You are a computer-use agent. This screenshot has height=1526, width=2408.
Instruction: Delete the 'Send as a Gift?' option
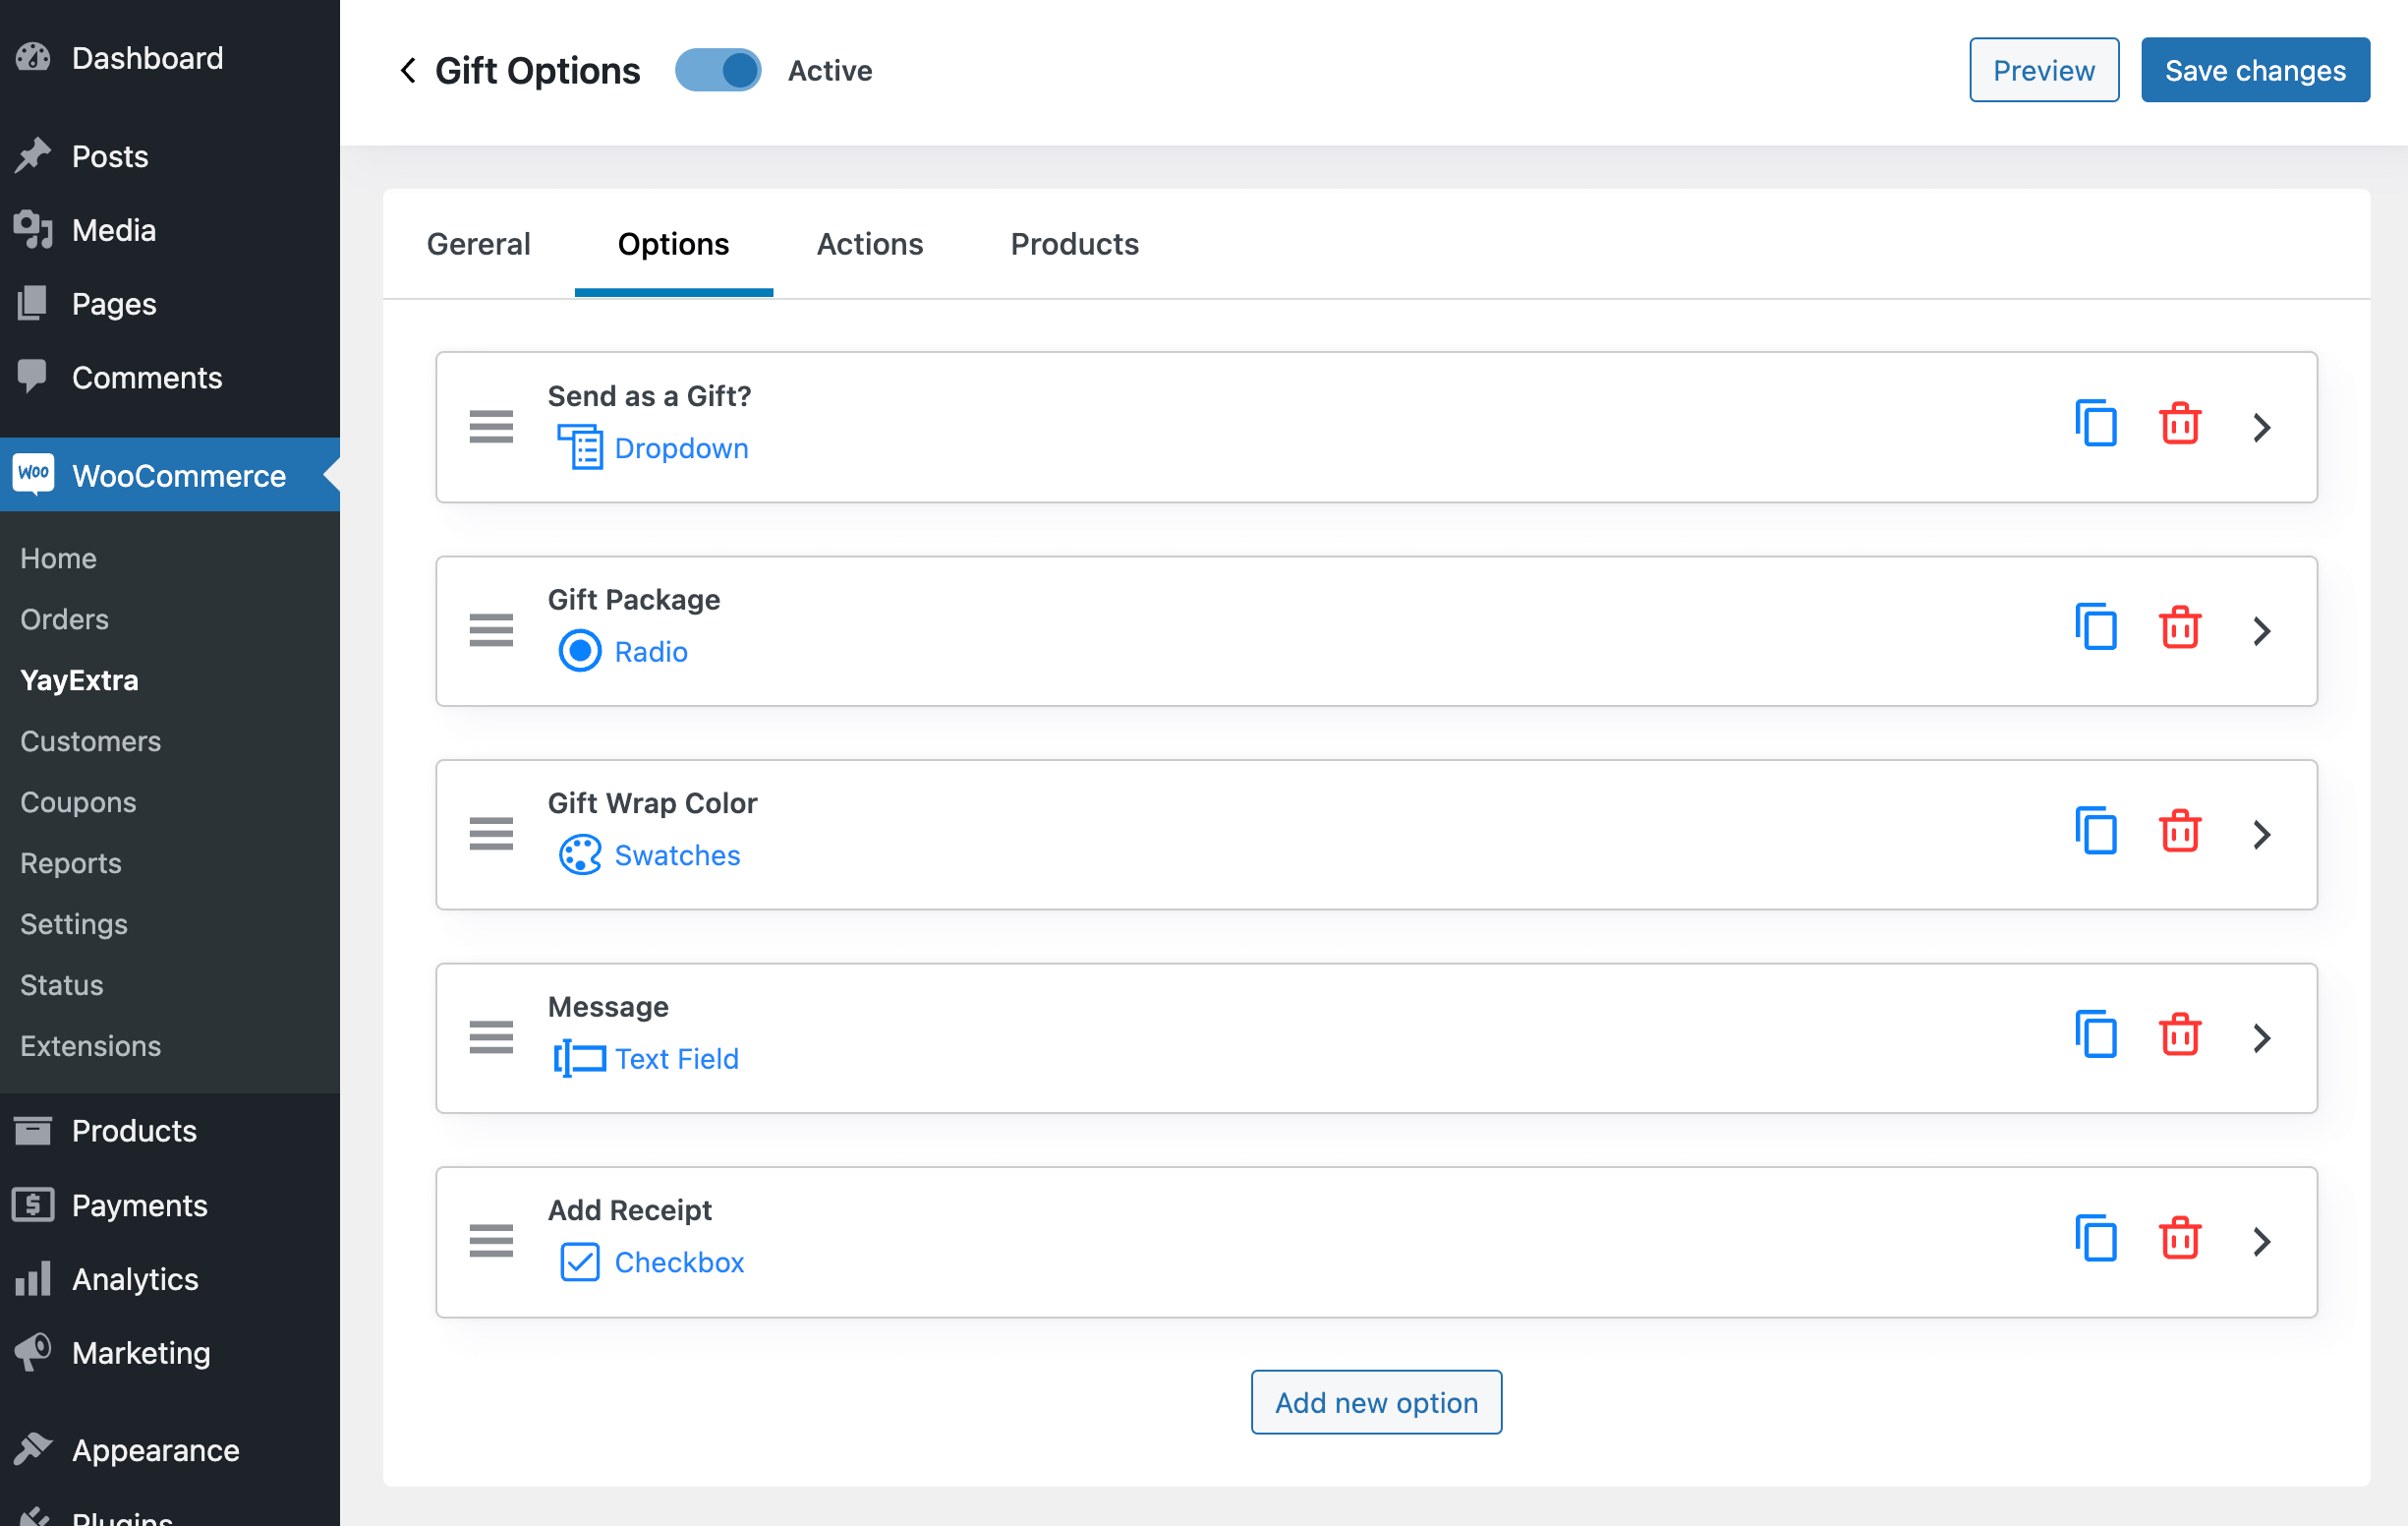click(2180, 425)
